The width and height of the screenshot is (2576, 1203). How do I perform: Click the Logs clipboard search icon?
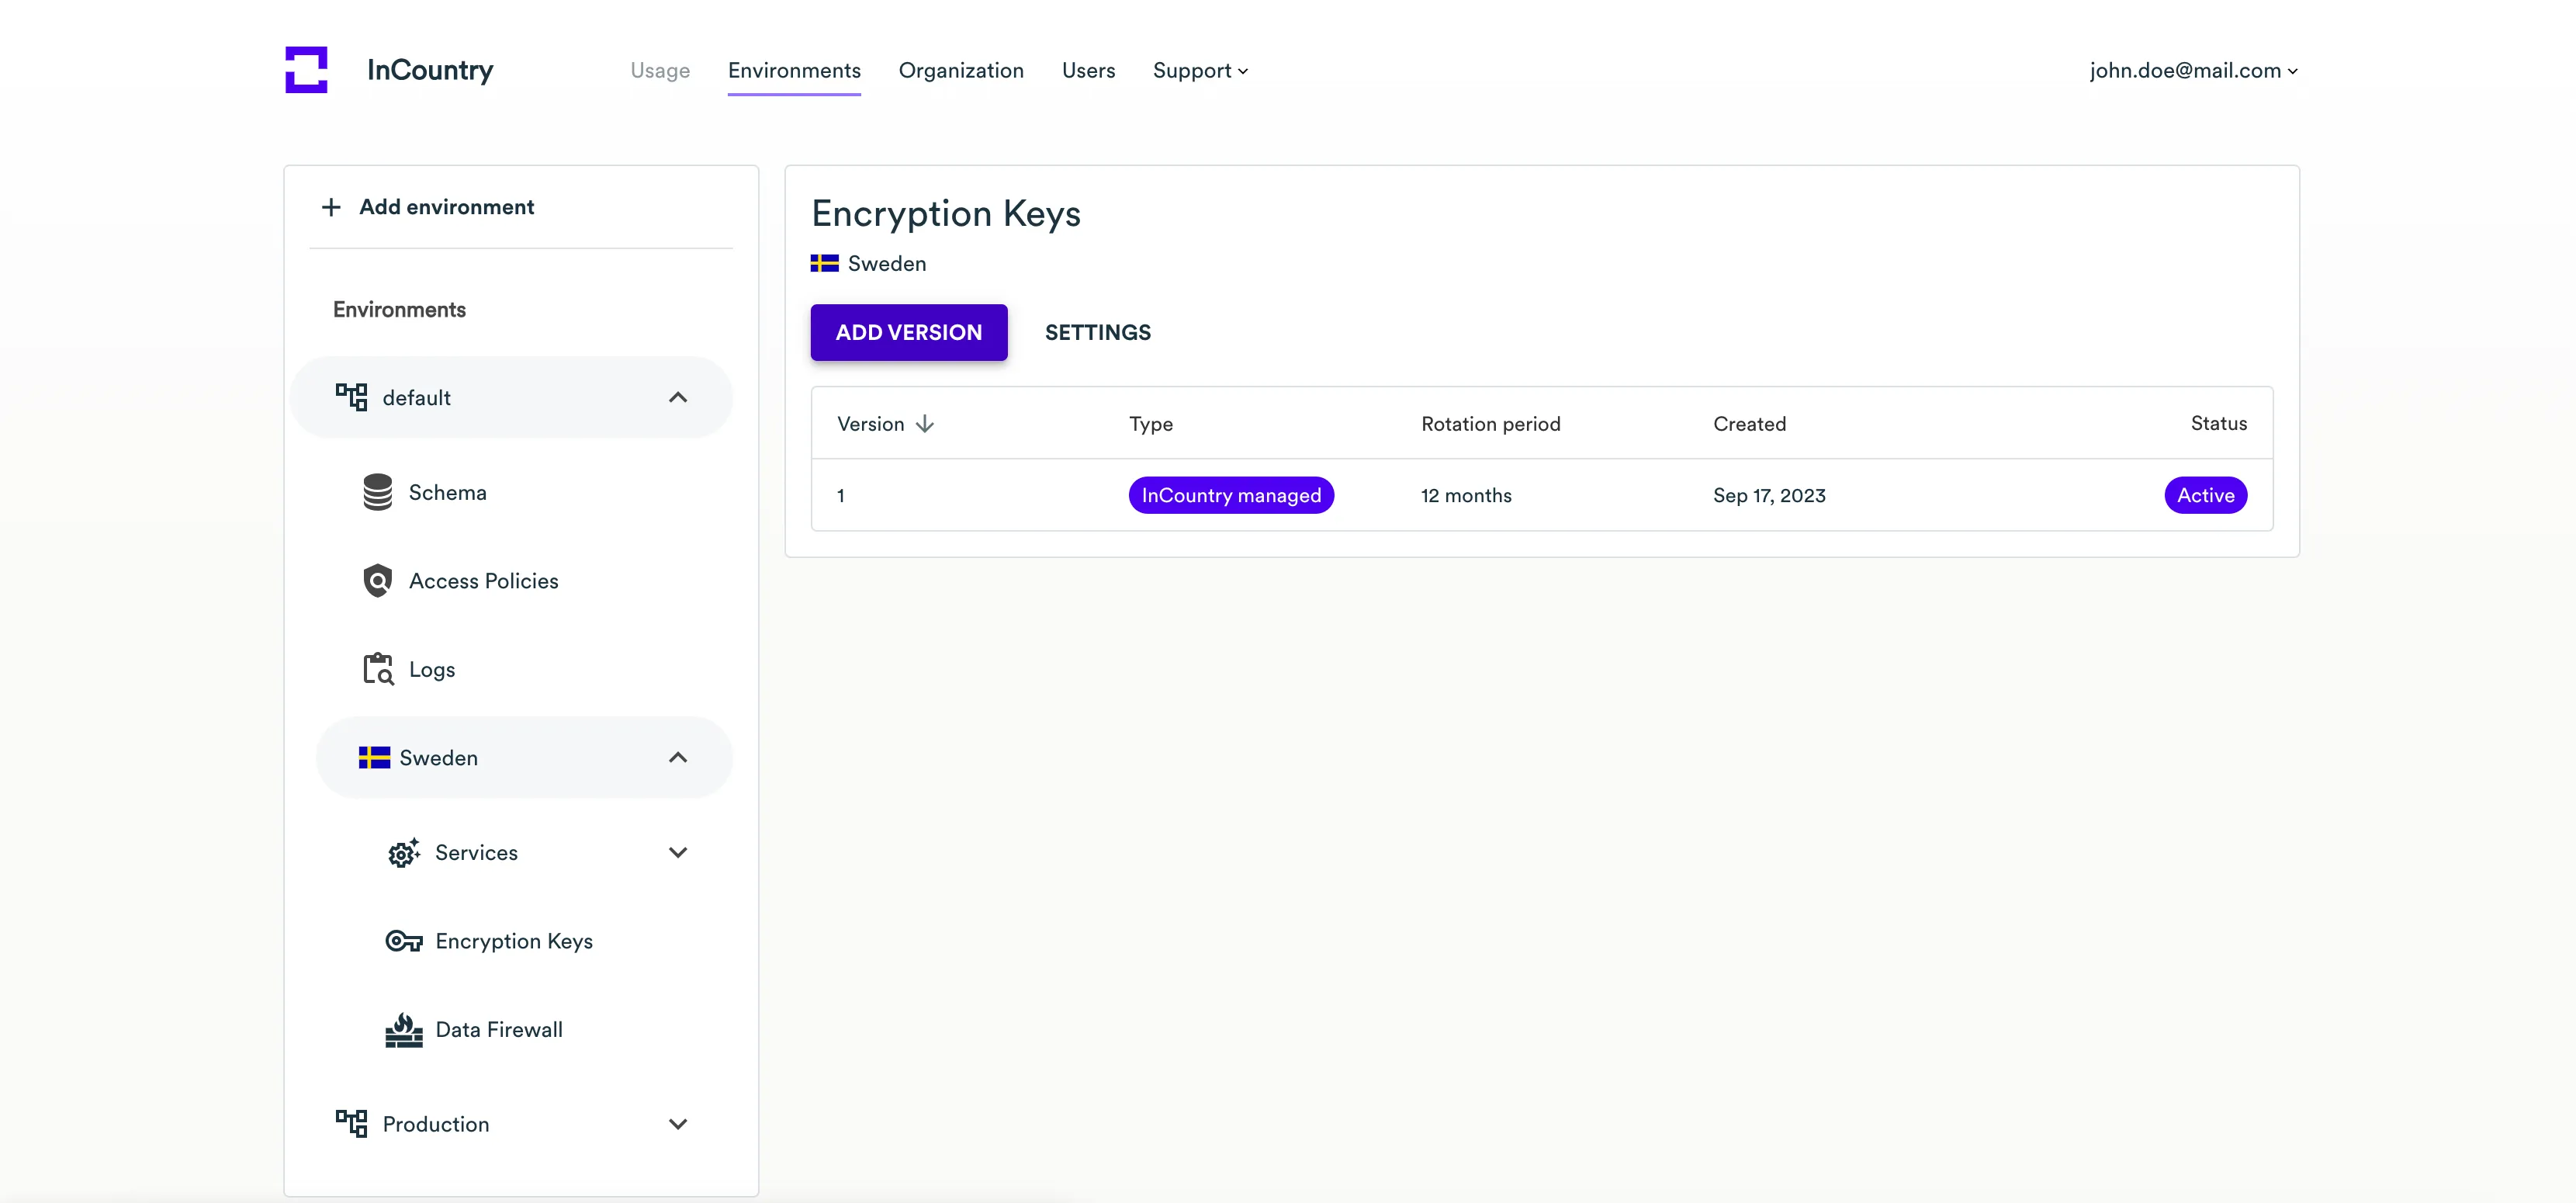pos(377,669)
